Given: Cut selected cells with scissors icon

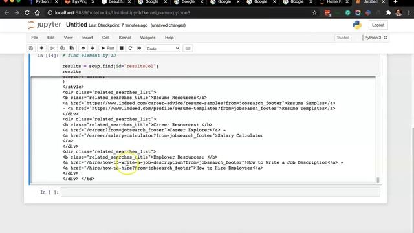Looking at the screenshot, I should 52,48.
